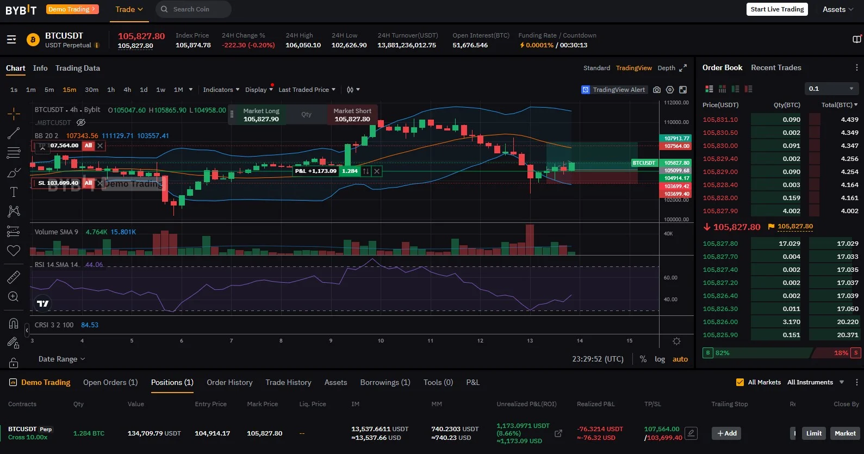Open chart time axis settings gear
This screenshot has height=454, width=864.
676,341
